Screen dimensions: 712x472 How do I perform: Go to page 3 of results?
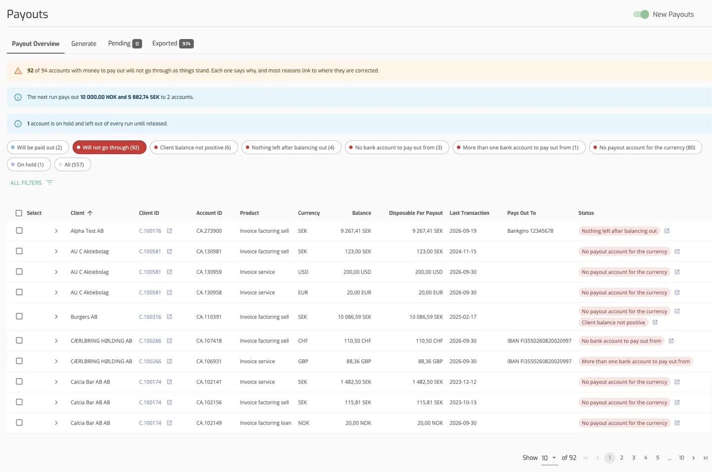click(x=633, y=458)
